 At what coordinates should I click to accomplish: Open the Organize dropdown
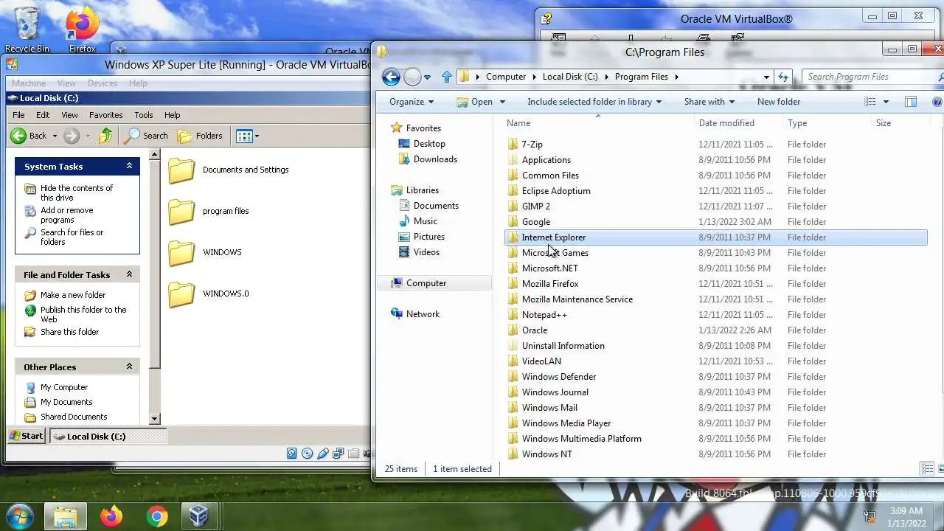[412, 102]
